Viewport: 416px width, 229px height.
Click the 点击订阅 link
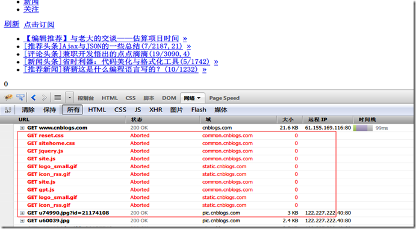pos(39,25)
